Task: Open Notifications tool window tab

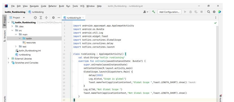Action: coord(220,98)
